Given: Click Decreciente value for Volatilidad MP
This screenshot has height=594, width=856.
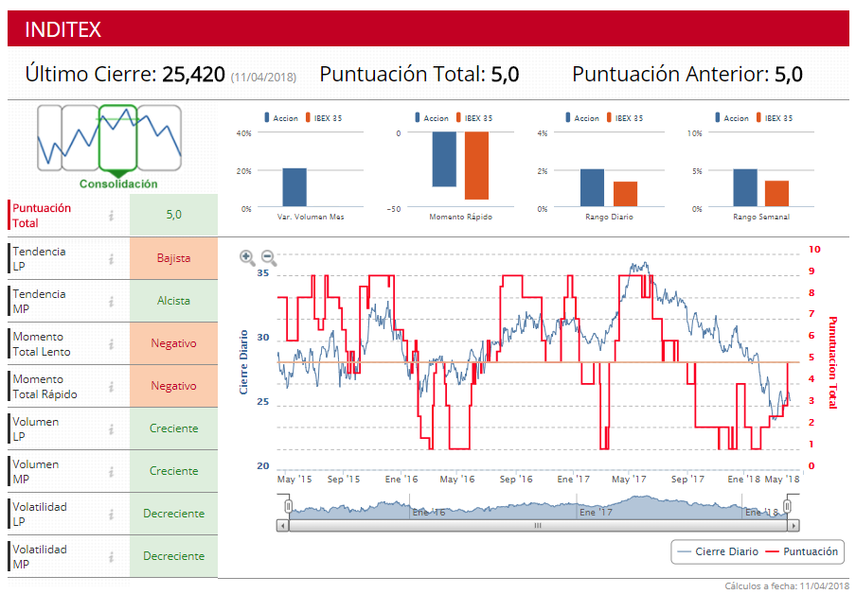Looking at the screenshot, I should [173, 556].
